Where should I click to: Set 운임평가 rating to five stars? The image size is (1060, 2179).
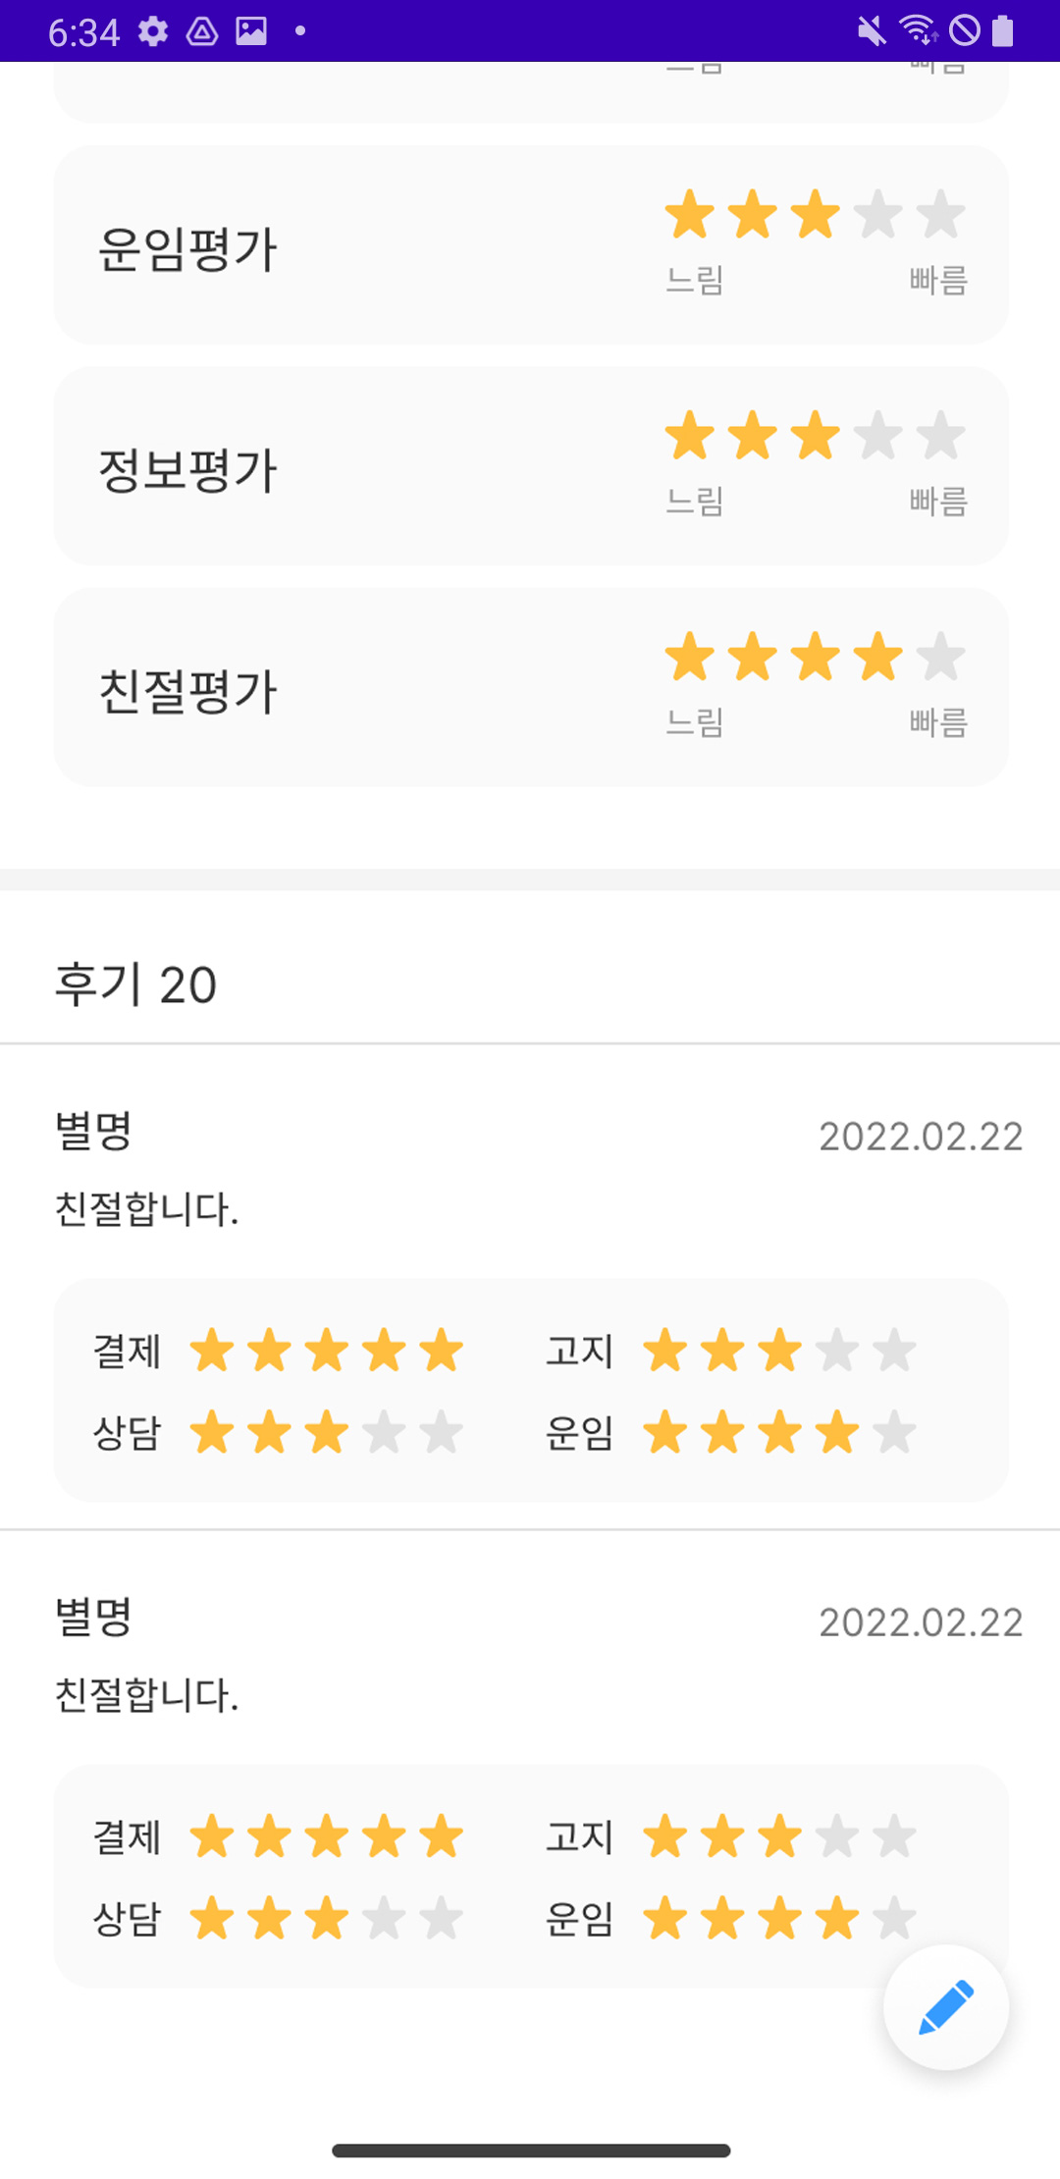pos(940,215)
